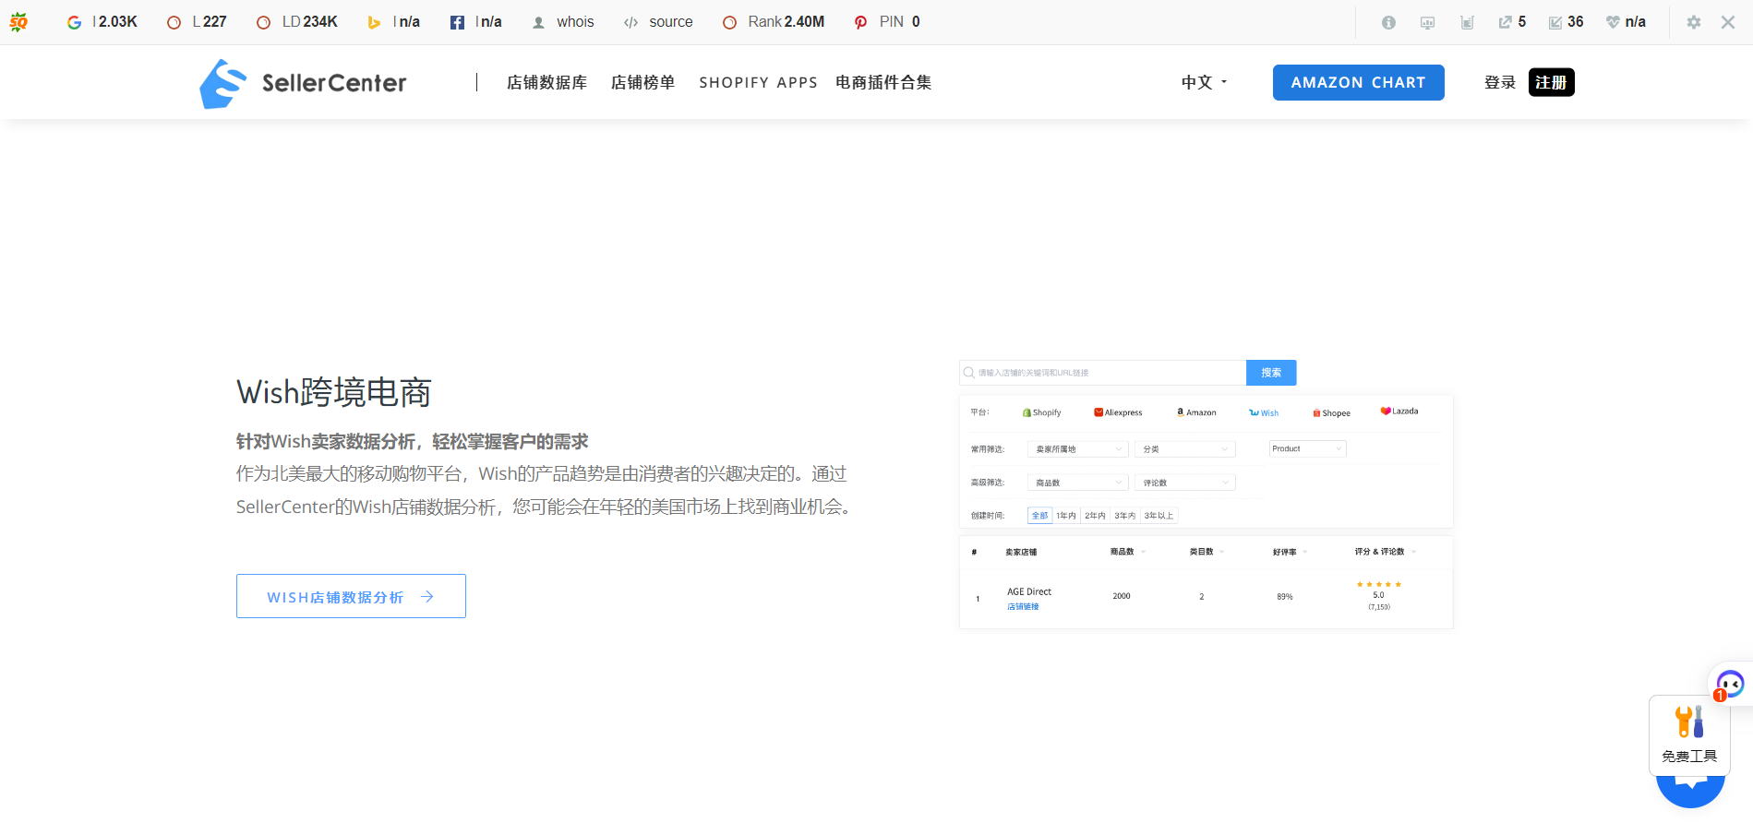Show external links count 5
The image size is (1753, 823).
click(x=1512, y=22)
